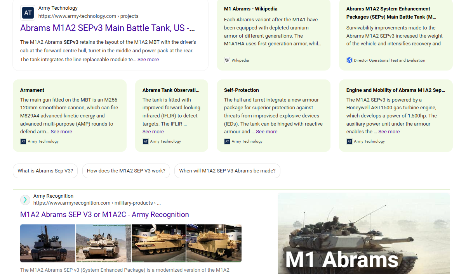Click 'Army Technology' site name text
This screenshot has width=466, height=274.
(58, 8)
